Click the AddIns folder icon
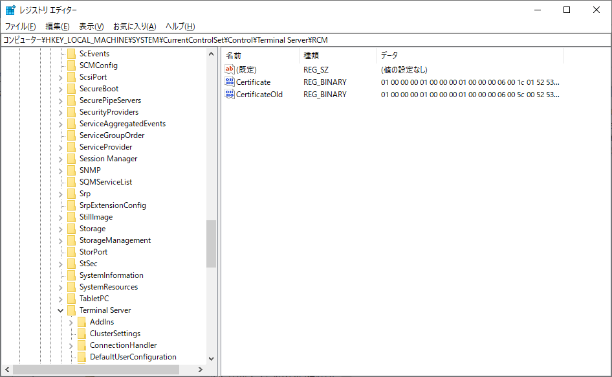Screen dimensions: 612x377 (82, 322)
